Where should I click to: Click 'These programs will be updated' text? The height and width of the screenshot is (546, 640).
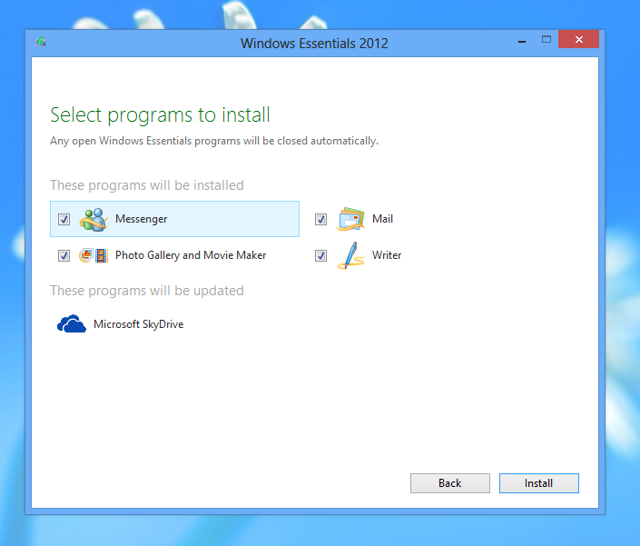coord(147,291)
